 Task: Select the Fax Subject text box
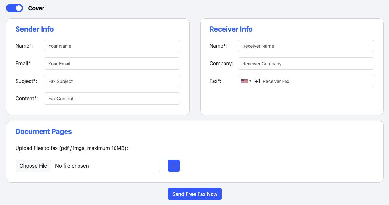(112, 81)
